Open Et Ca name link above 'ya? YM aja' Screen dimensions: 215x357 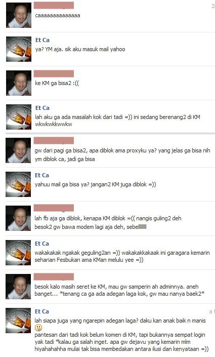(x=42, y=40)
